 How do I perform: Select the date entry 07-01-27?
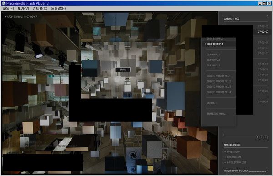coord(263,64)
